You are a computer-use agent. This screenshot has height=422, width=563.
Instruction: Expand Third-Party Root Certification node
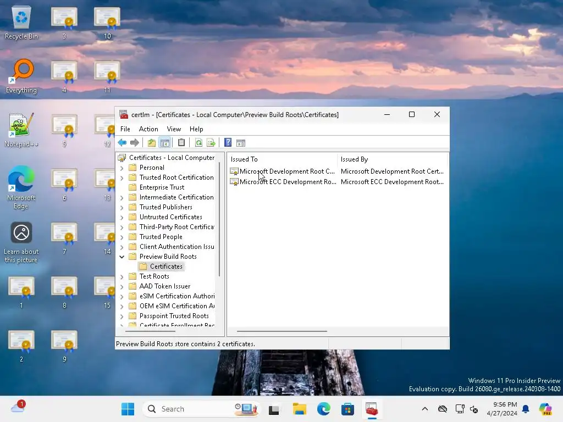pyautogui.click(x=122, y=227)
